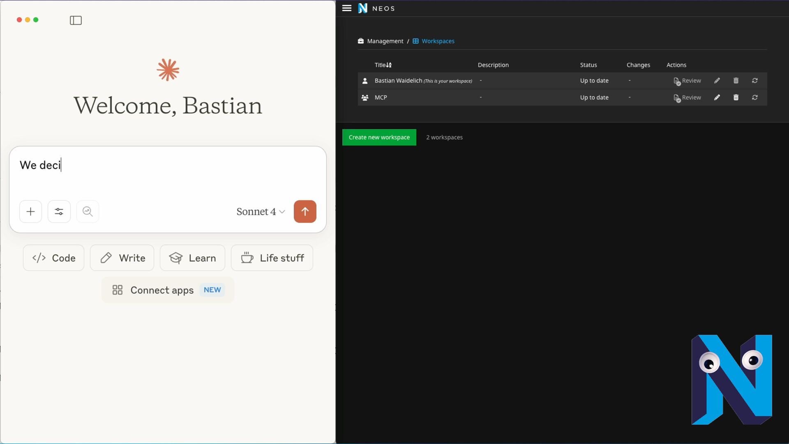Click the Claude starburst logo
789x444 pixels.
168,69
